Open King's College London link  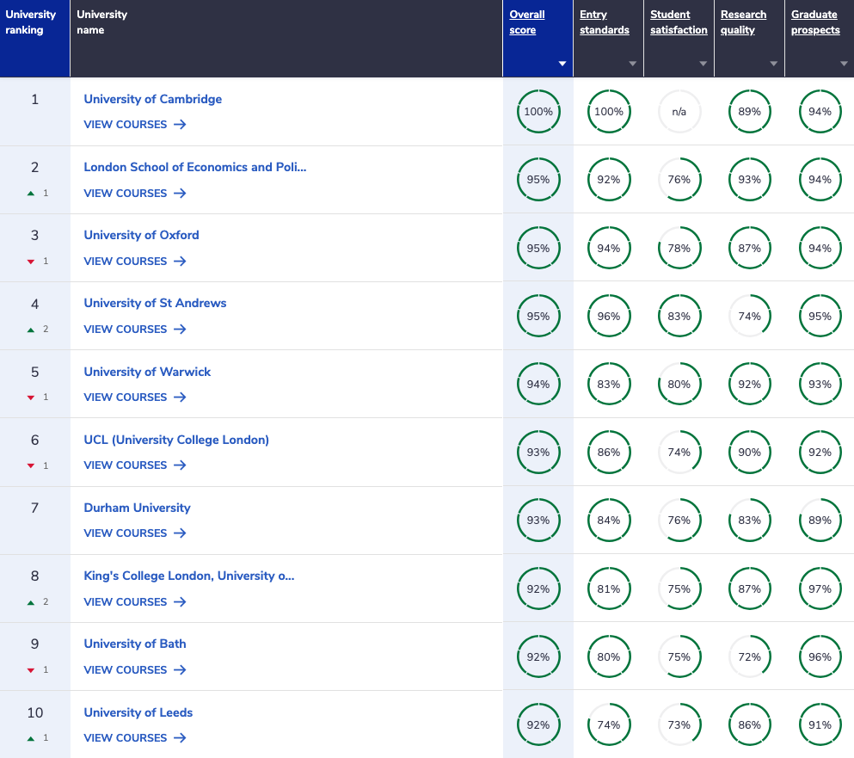[189, 576]
